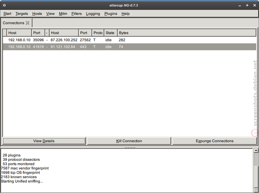Sort by the State column header
Image resolution: width=259 pixels, height=193 pixels.
(x=110, y=33)
